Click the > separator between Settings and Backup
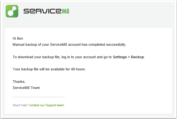177x119 pixels. (x=129, y=57)
